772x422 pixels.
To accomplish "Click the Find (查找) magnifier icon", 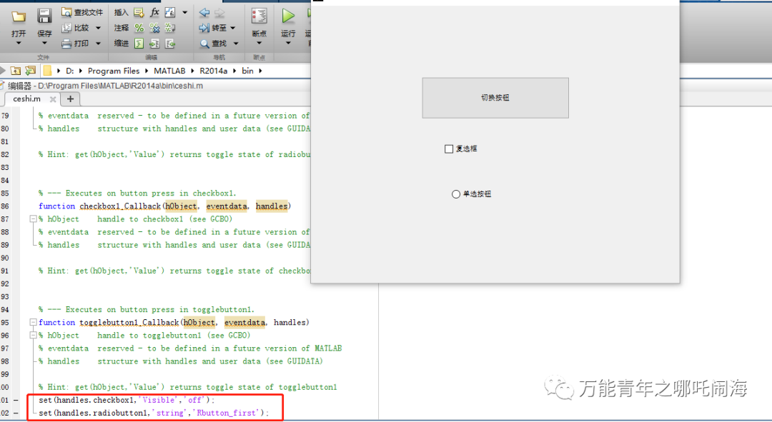I will pyautogui.click(x=204, y=44).
